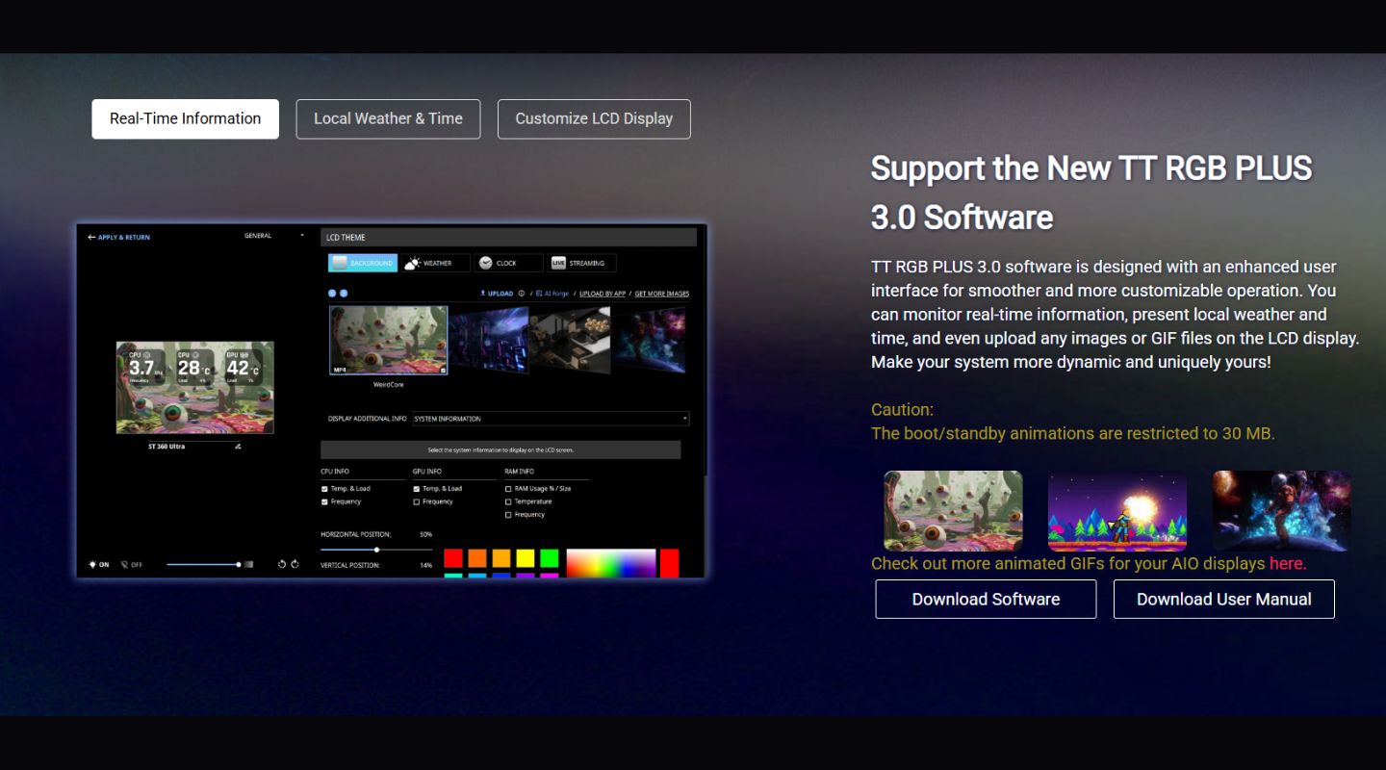Open the CLOCK theme tab
This screenshot has height=770, width=1386.
coord(508,263)
